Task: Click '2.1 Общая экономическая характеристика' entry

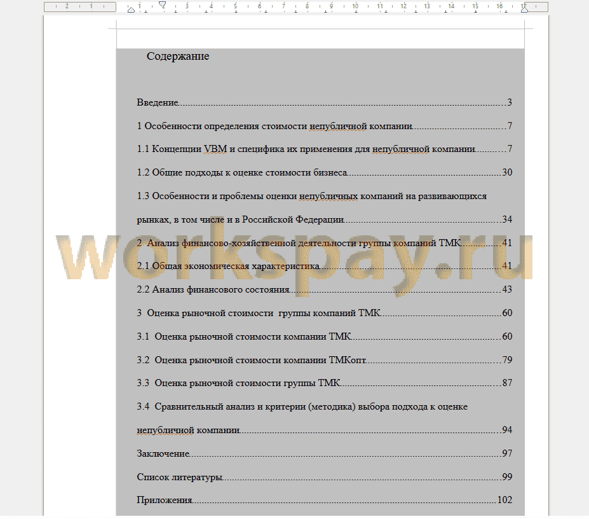Action: point(324,266)
